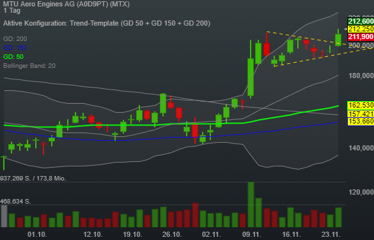Click the 26.10. date axis label
This screenshot has width=374, height=240.
click(x=172, y=234)
